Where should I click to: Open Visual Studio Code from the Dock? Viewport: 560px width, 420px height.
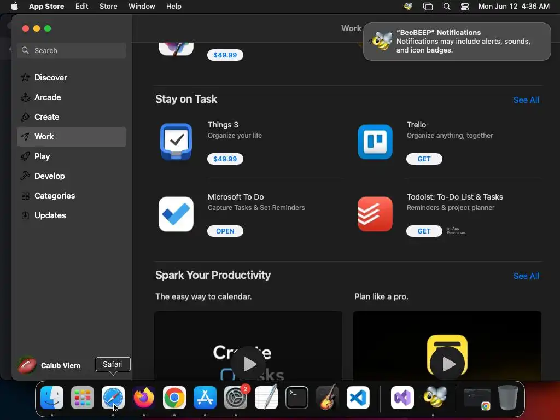pyautogui.click(x=358, y=397)
